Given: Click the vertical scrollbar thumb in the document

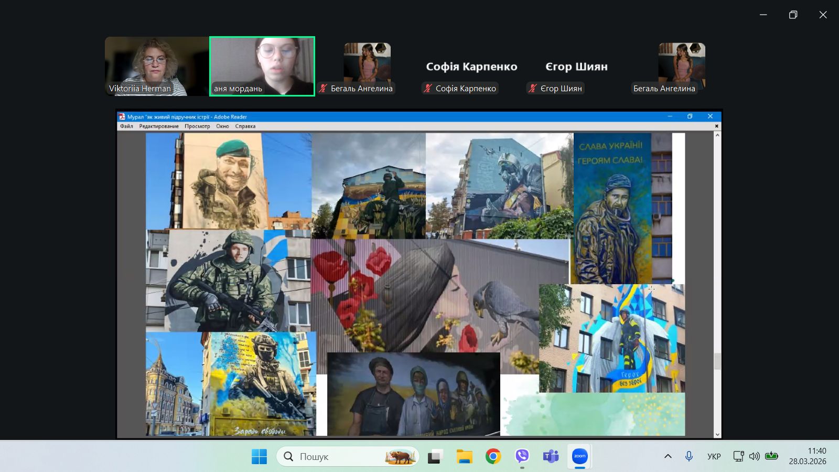Looking at the screenshot, I should pos(717,361).
